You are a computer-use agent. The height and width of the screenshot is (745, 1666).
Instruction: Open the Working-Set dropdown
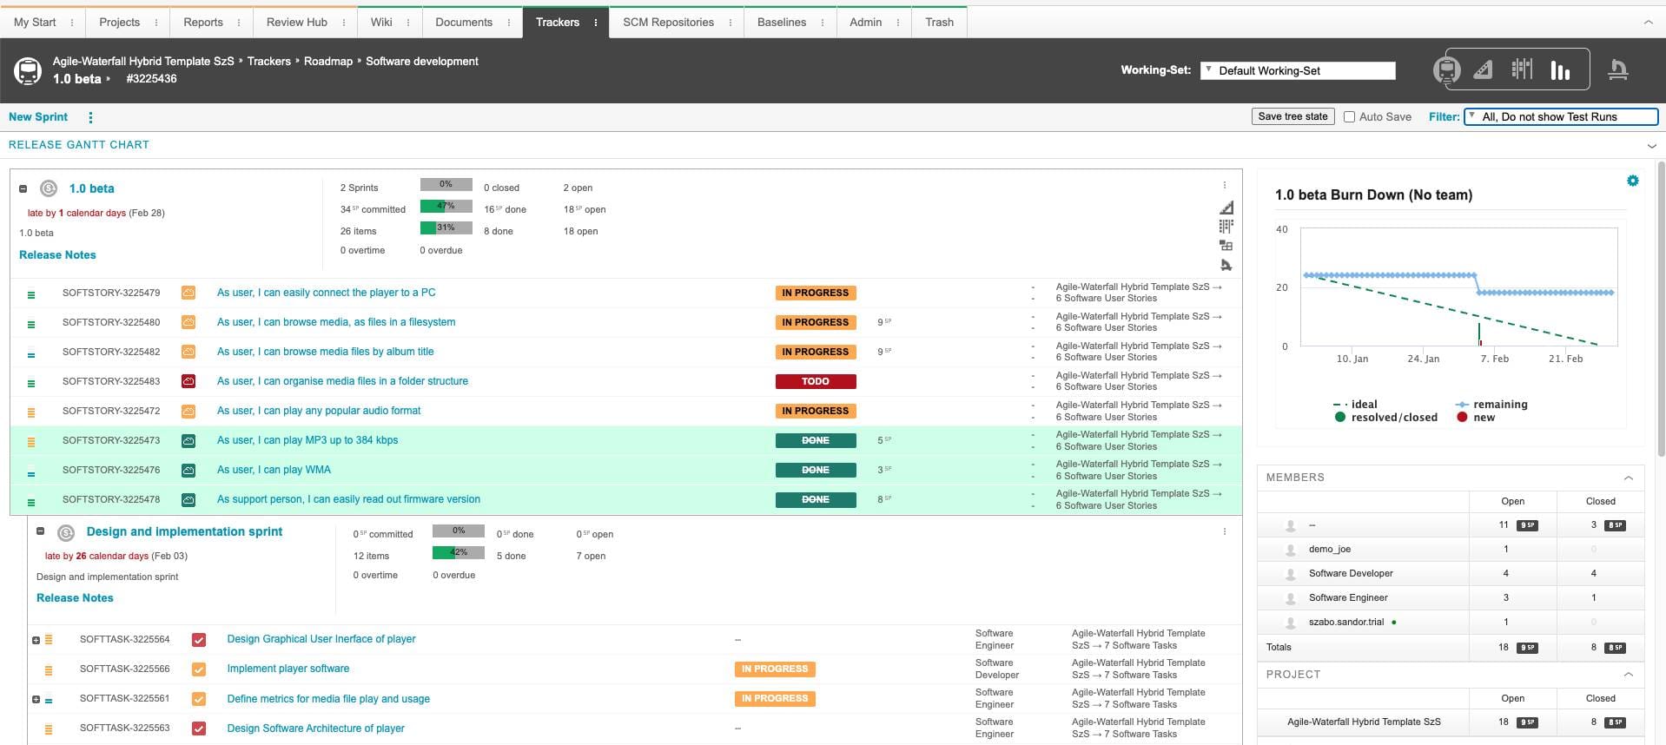tap(1298, 70)
